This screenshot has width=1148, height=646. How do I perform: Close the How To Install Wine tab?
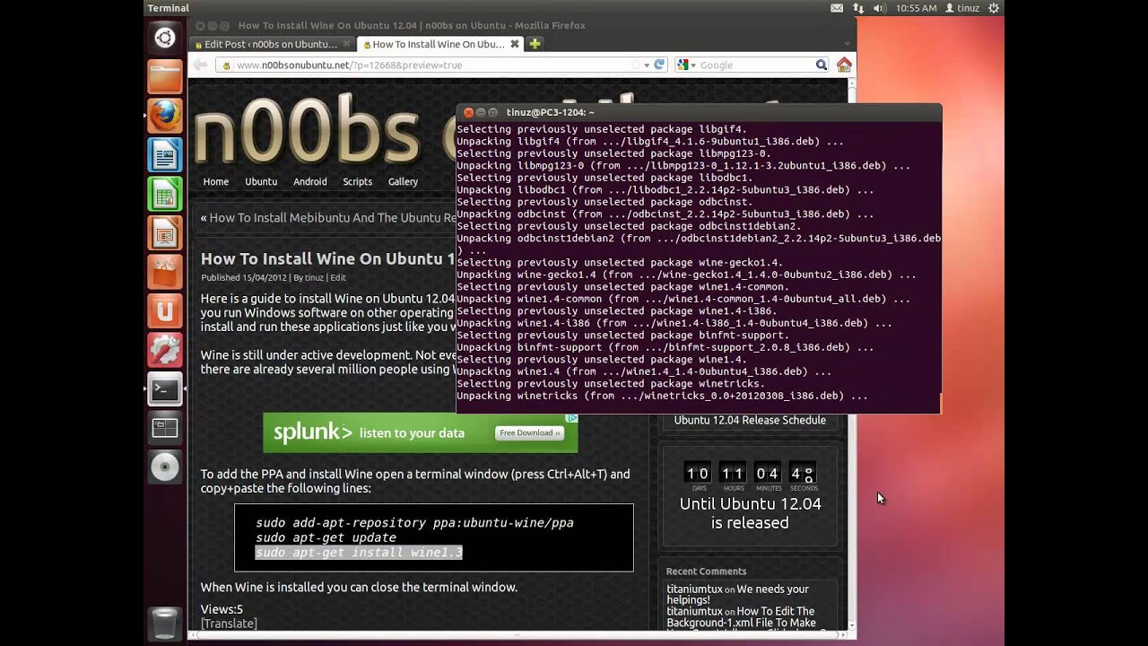point(515,44)
